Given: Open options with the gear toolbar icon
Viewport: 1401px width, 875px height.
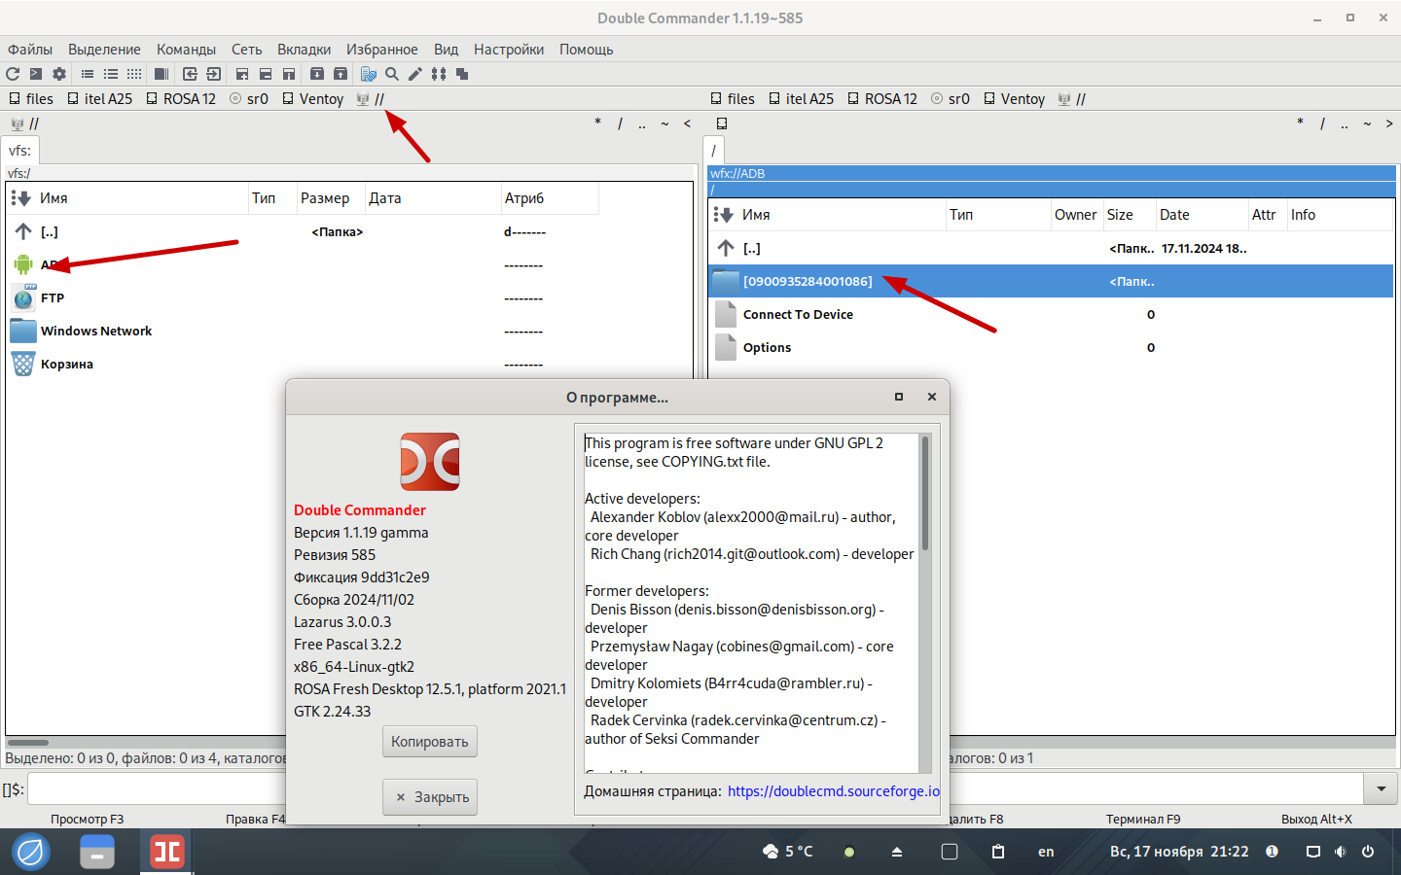Looking at the screenshot, I should [59, 74].
